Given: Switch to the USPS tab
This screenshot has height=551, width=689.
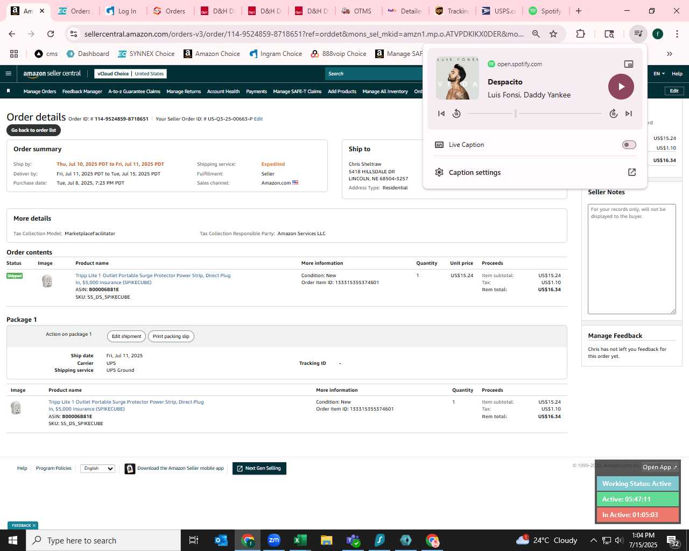Looking at the screenshot, I should [499, 11].
